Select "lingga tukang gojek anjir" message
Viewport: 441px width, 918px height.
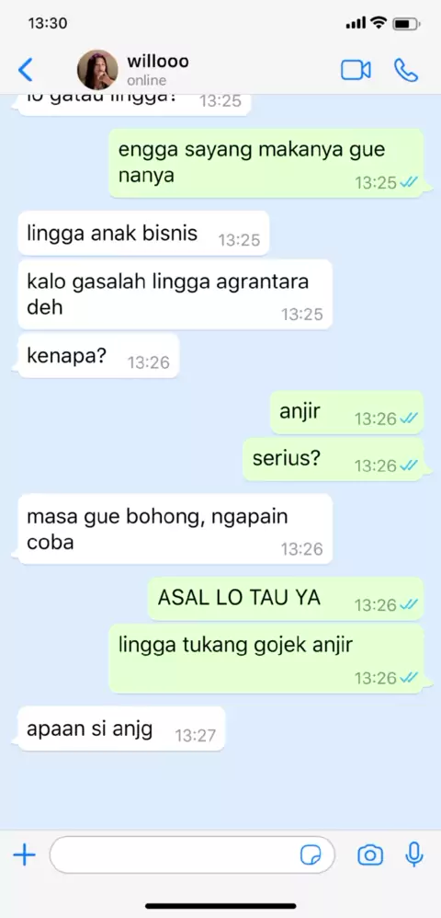[266, 658]
